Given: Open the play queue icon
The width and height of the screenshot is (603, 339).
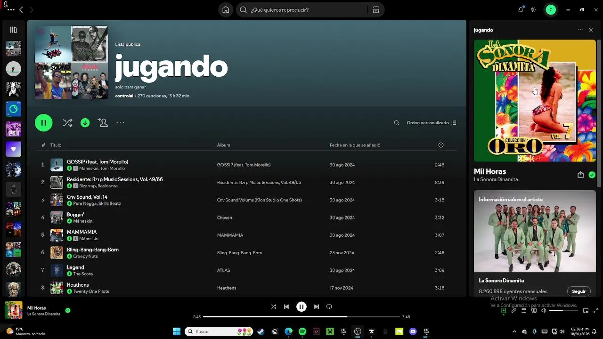Looking at the screenshot, I should pyautogui.click(x=524, y=310).
